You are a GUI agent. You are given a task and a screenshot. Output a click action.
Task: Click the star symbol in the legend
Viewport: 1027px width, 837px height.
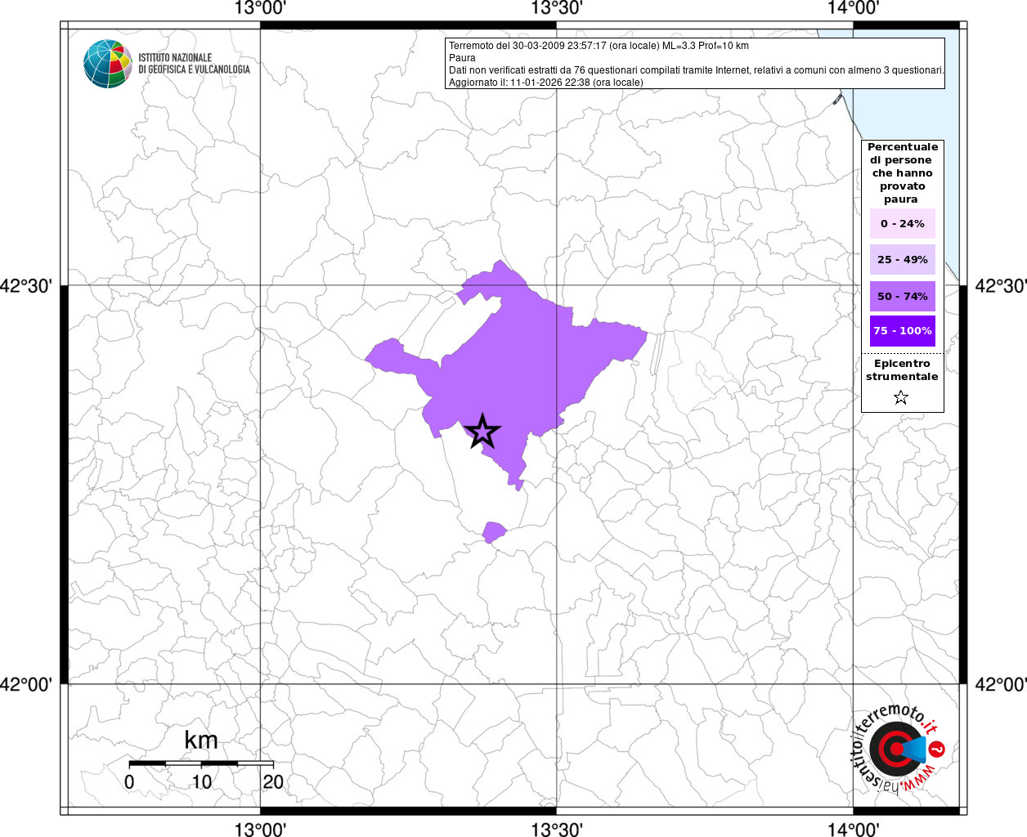tap(901, 397)
